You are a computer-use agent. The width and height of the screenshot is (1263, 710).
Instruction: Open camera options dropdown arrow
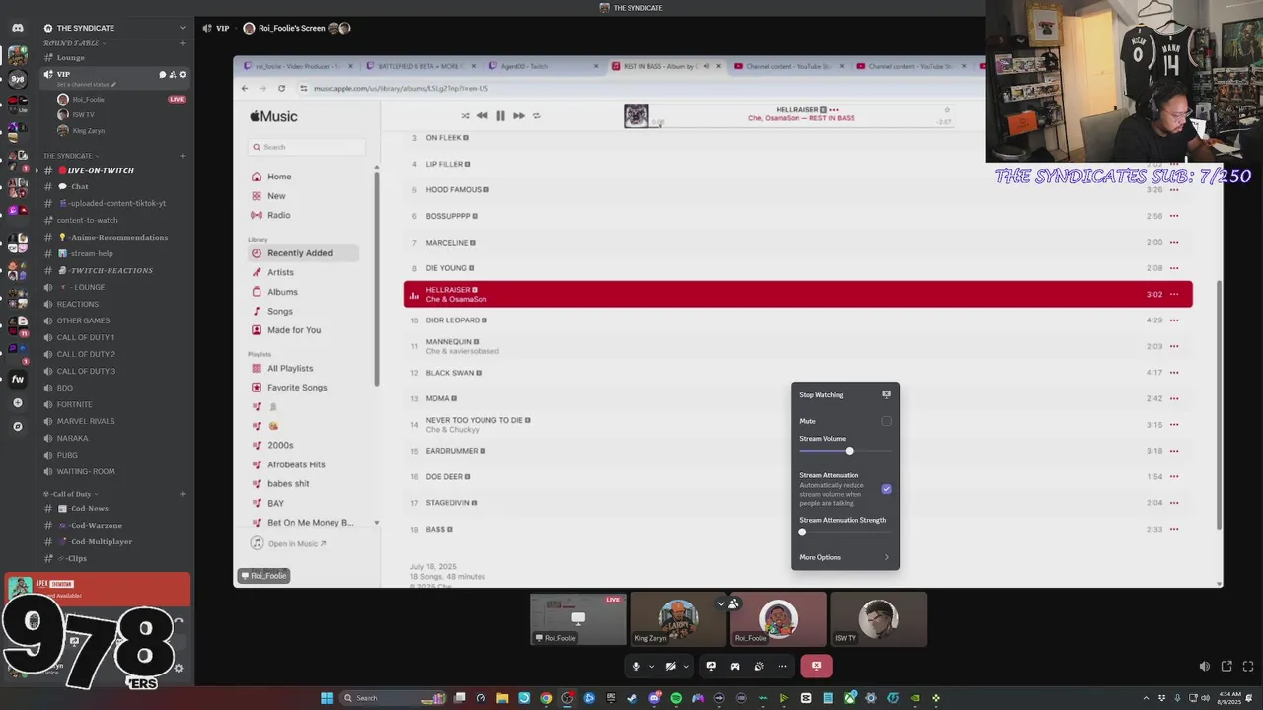[685, 667]
